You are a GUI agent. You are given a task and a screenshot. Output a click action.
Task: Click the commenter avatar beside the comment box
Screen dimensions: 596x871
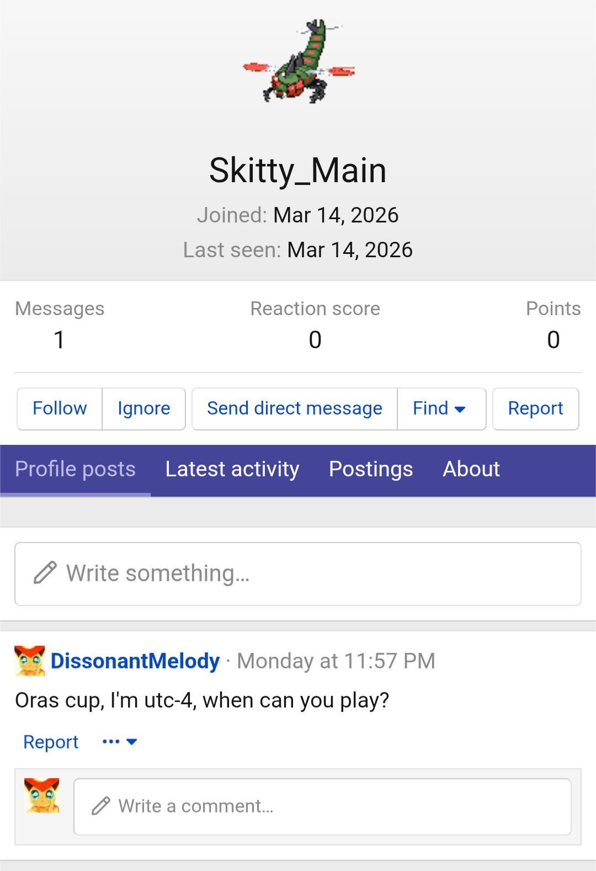tap(42, 795)
